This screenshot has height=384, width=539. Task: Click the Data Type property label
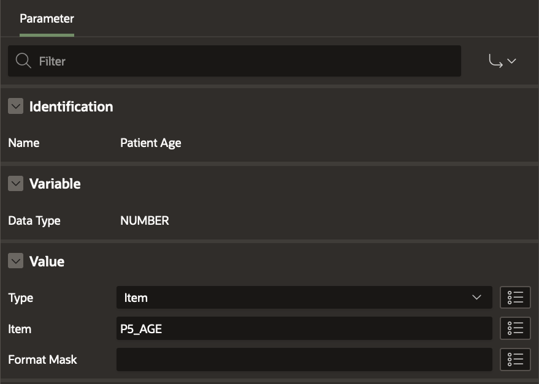[34, 220]
